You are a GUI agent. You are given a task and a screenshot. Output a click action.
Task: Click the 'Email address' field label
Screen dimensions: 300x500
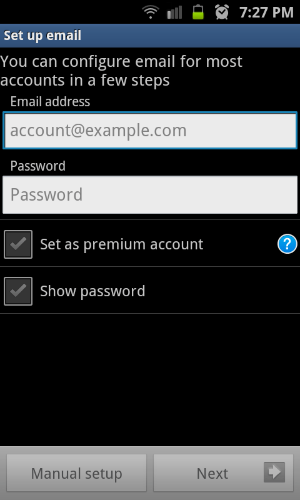pos(50,102)
